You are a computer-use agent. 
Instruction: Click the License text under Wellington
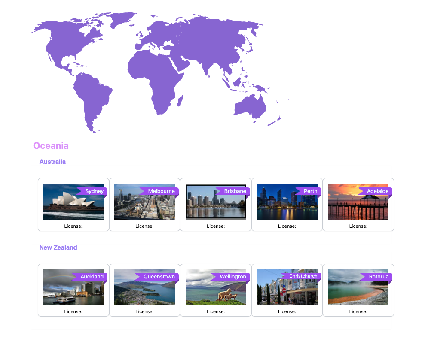(x=216, y=311)
